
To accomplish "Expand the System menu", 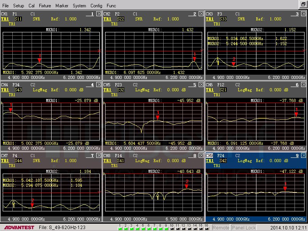I will click(x=79, y=6).
